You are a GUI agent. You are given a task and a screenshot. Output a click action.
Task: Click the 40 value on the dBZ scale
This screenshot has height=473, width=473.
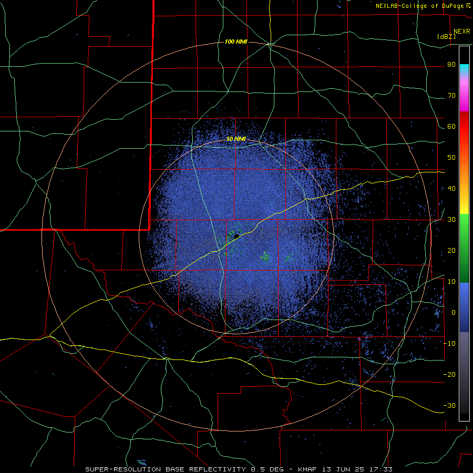[x=451, y=189]
